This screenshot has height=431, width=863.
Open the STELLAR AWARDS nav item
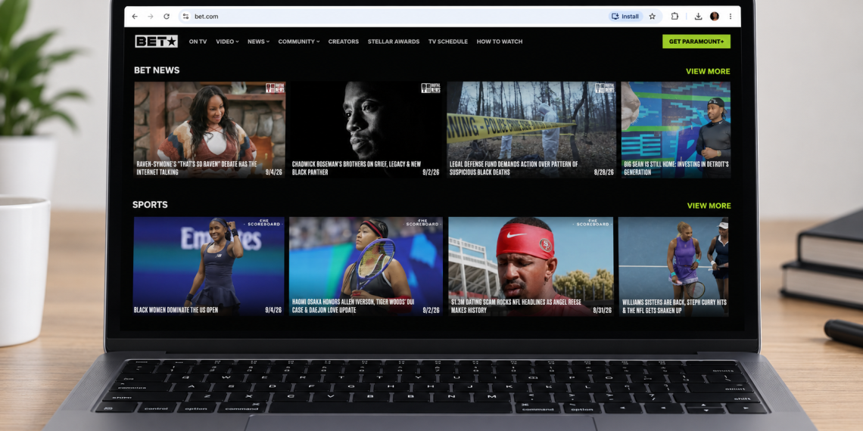point(394,42)
